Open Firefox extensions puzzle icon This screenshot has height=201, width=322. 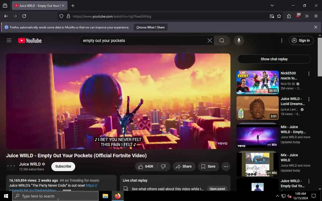pos(289,16)
